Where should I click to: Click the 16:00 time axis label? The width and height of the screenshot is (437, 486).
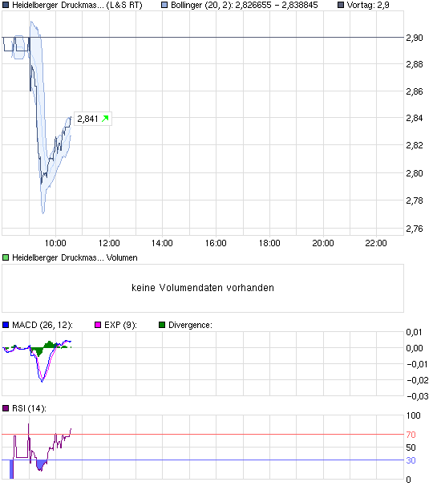tap(216, 243)
